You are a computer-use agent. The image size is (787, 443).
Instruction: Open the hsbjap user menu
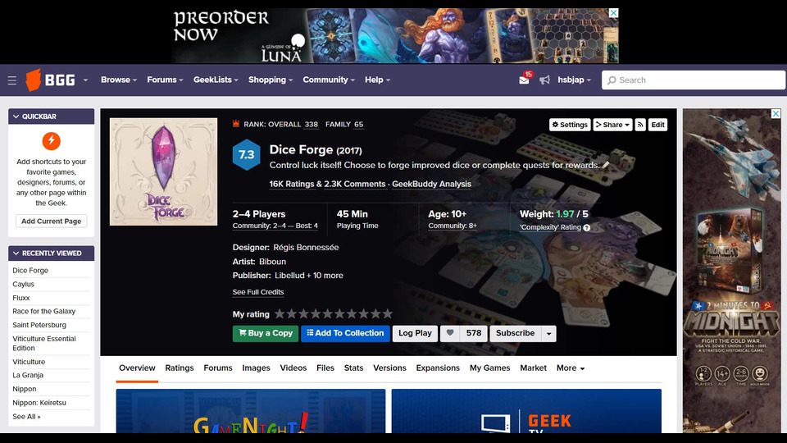pos(574,80)
